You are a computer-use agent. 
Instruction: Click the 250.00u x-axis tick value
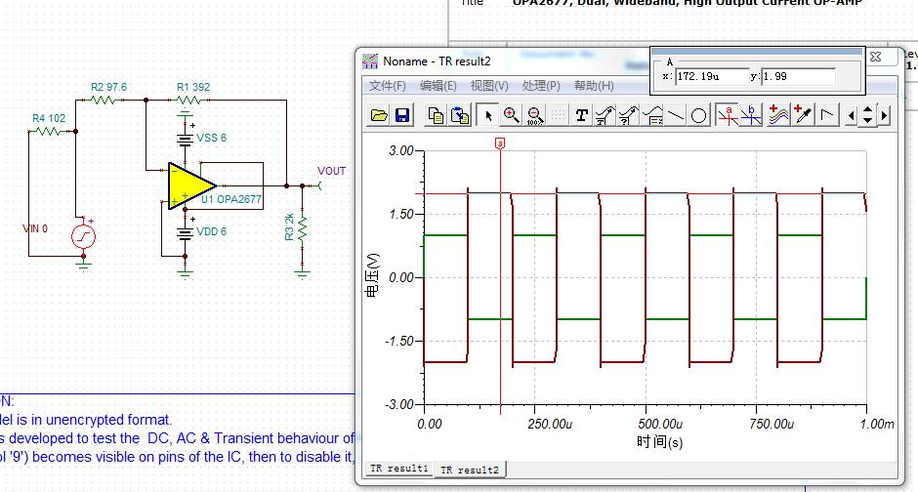(550, 424)
